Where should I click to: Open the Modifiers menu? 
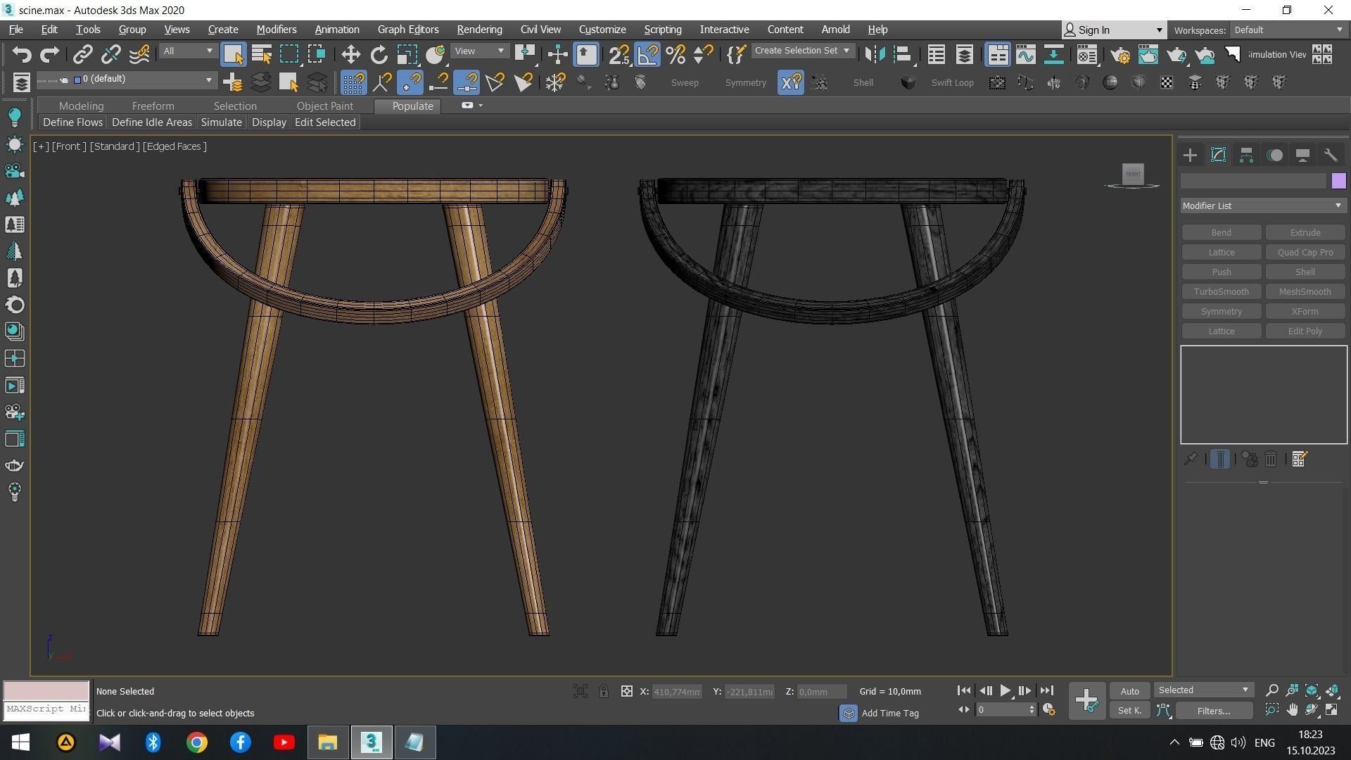(276, 30)
